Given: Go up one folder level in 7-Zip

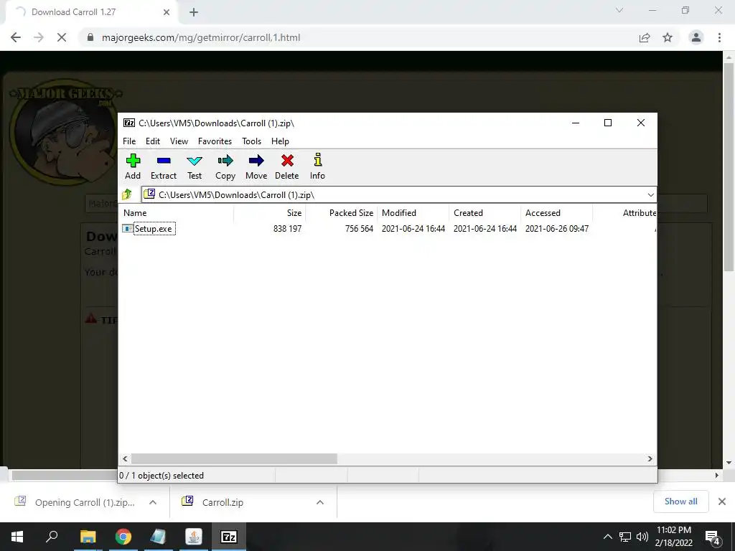Looking at the screenshot, I should click(x=127, y=194).
